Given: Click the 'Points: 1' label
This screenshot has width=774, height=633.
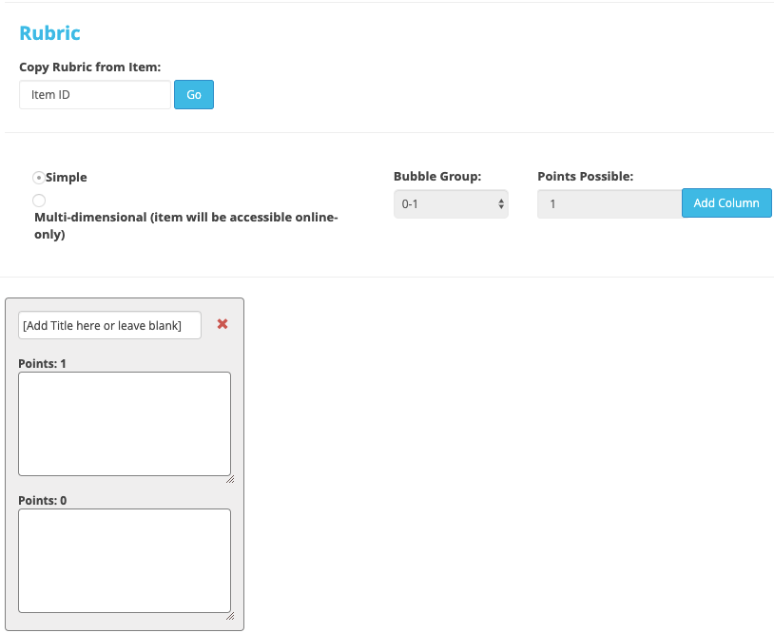Looking at the screenshot, I should click(x=42, y=364).
